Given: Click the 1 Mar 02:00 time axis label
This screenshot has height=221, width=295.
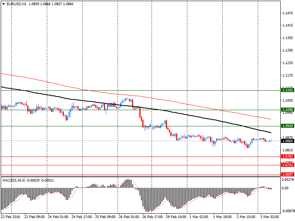Looking at the screenshot, I should pyautogui.click(x=199, y=217).
